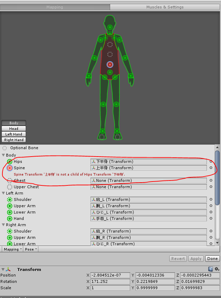Click the ひじ_R (Transform) Lower Arm field
221x298 pixels.
[x=149, y=243]
